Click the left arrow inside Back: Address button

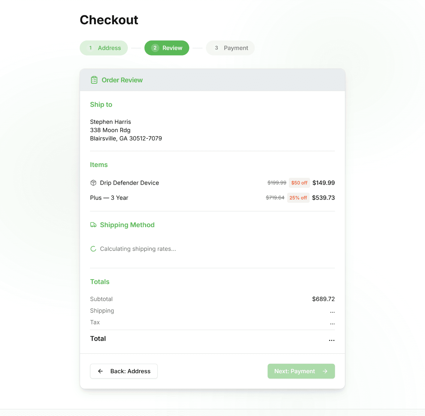(100, 371)
